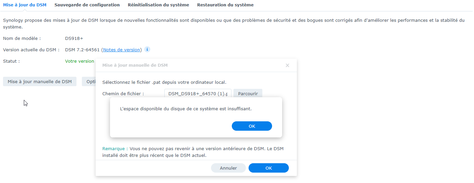Click the Parcourir button to browse files

(x=248, y=94)
